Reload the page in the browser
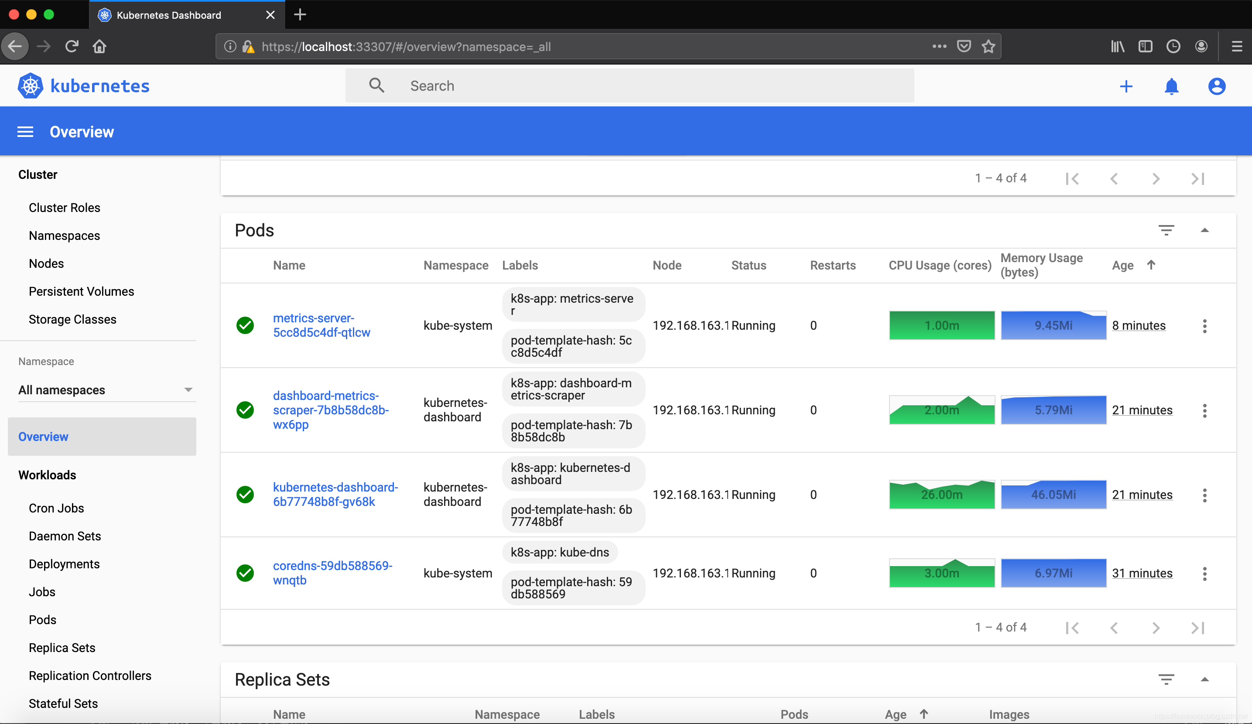Image resolution: width=1252 pixels, height=724 pixels. (x=72, y=46)
